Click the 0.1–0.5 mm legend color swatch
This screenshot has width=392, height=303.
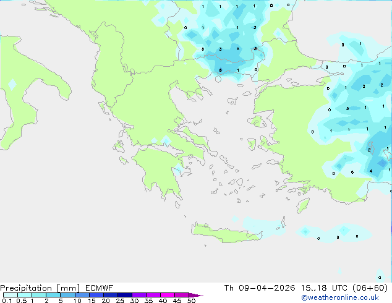11,295
